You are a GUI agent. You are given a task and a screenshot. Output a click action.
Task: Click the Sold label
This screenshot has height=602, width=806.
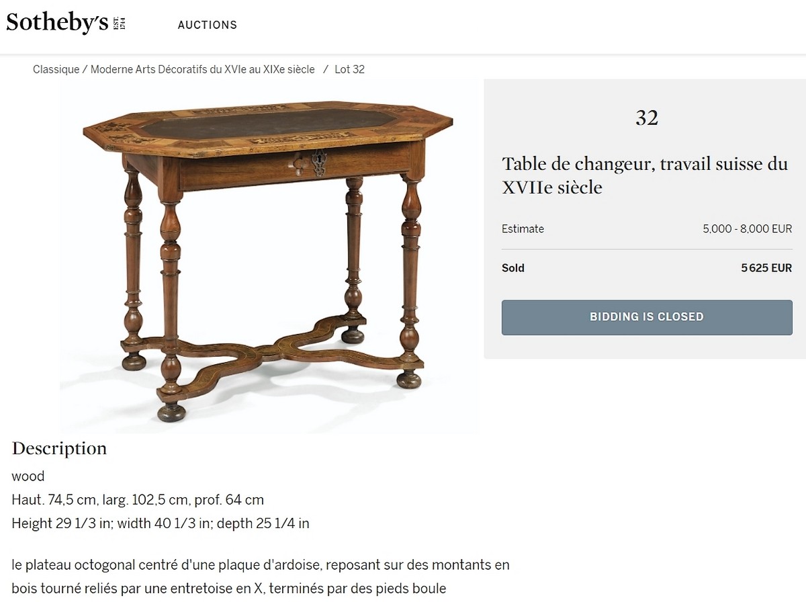[513, 268]
